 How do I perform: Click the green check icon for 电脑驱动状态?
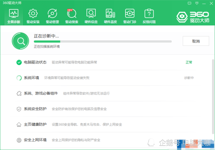(19, 62)
